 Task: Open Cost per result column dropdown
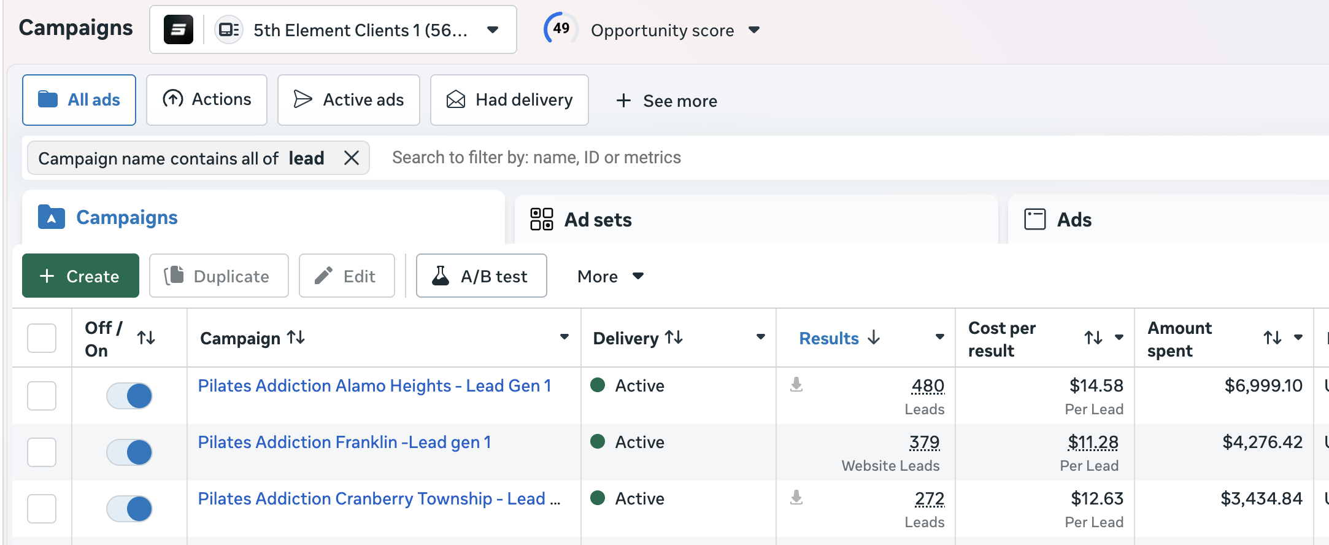(x=1119, y=338)
